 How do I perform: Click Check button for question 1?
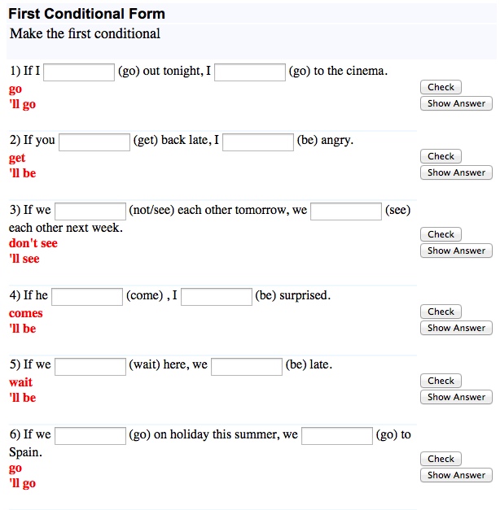point(441,87)
